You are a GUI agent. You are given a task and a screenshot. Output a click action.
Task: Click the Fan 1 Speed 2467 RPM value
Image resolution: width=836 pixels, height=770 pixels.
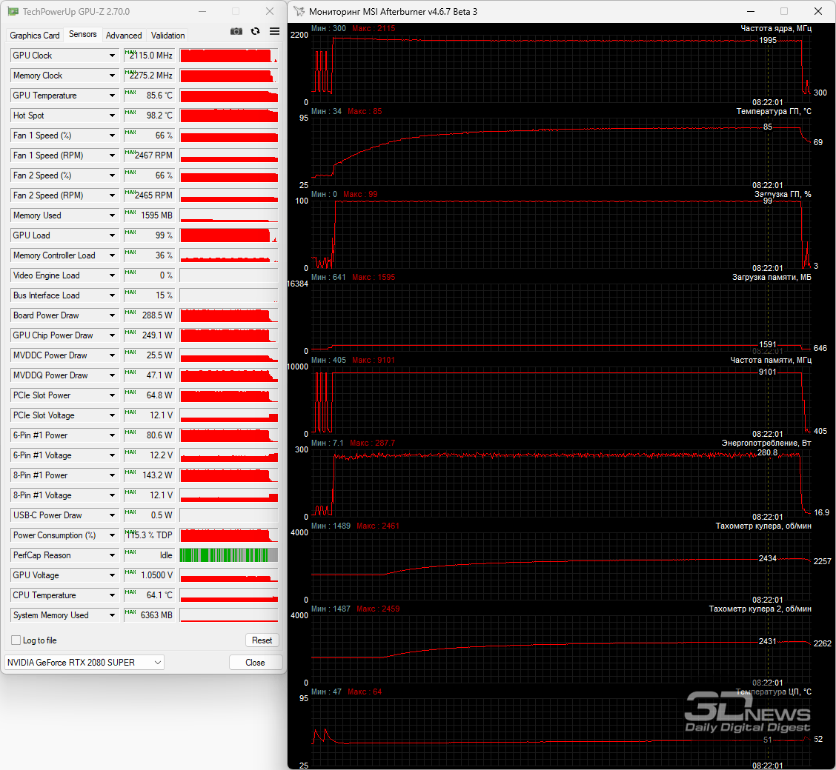pos(149,155)
